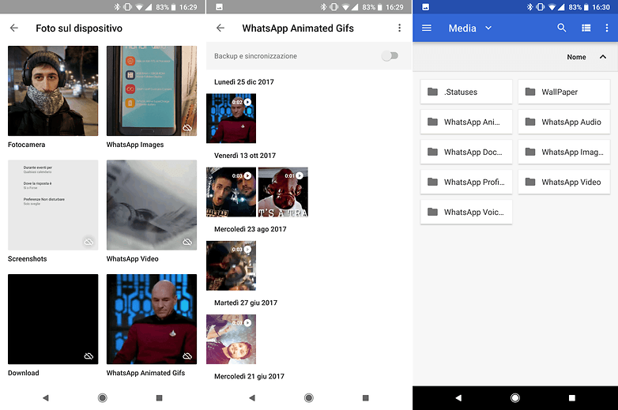Tap Android home button on left phone
The image size is (618, 410).
point(103,398)
